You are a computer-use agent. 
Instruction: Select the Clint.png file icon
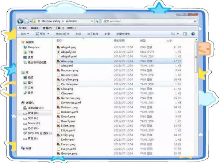pyautogui.click(x=58, y=89)
